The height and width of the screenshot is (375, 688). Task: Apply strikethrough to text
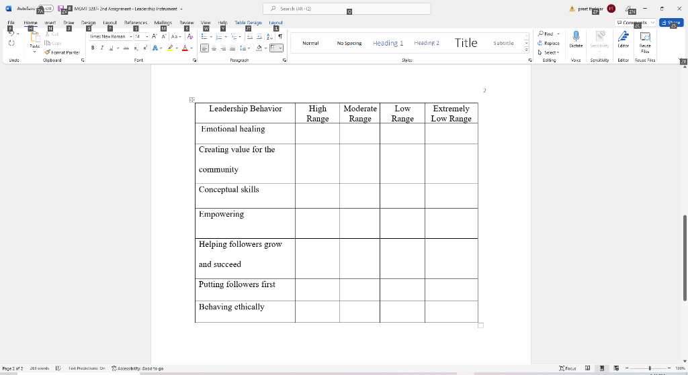(126, 48)
